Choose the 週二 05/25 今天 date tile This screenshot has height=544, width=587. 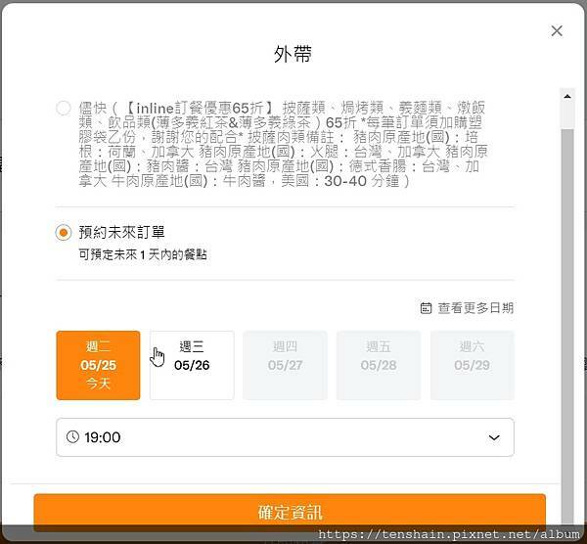tap(98, 365)
